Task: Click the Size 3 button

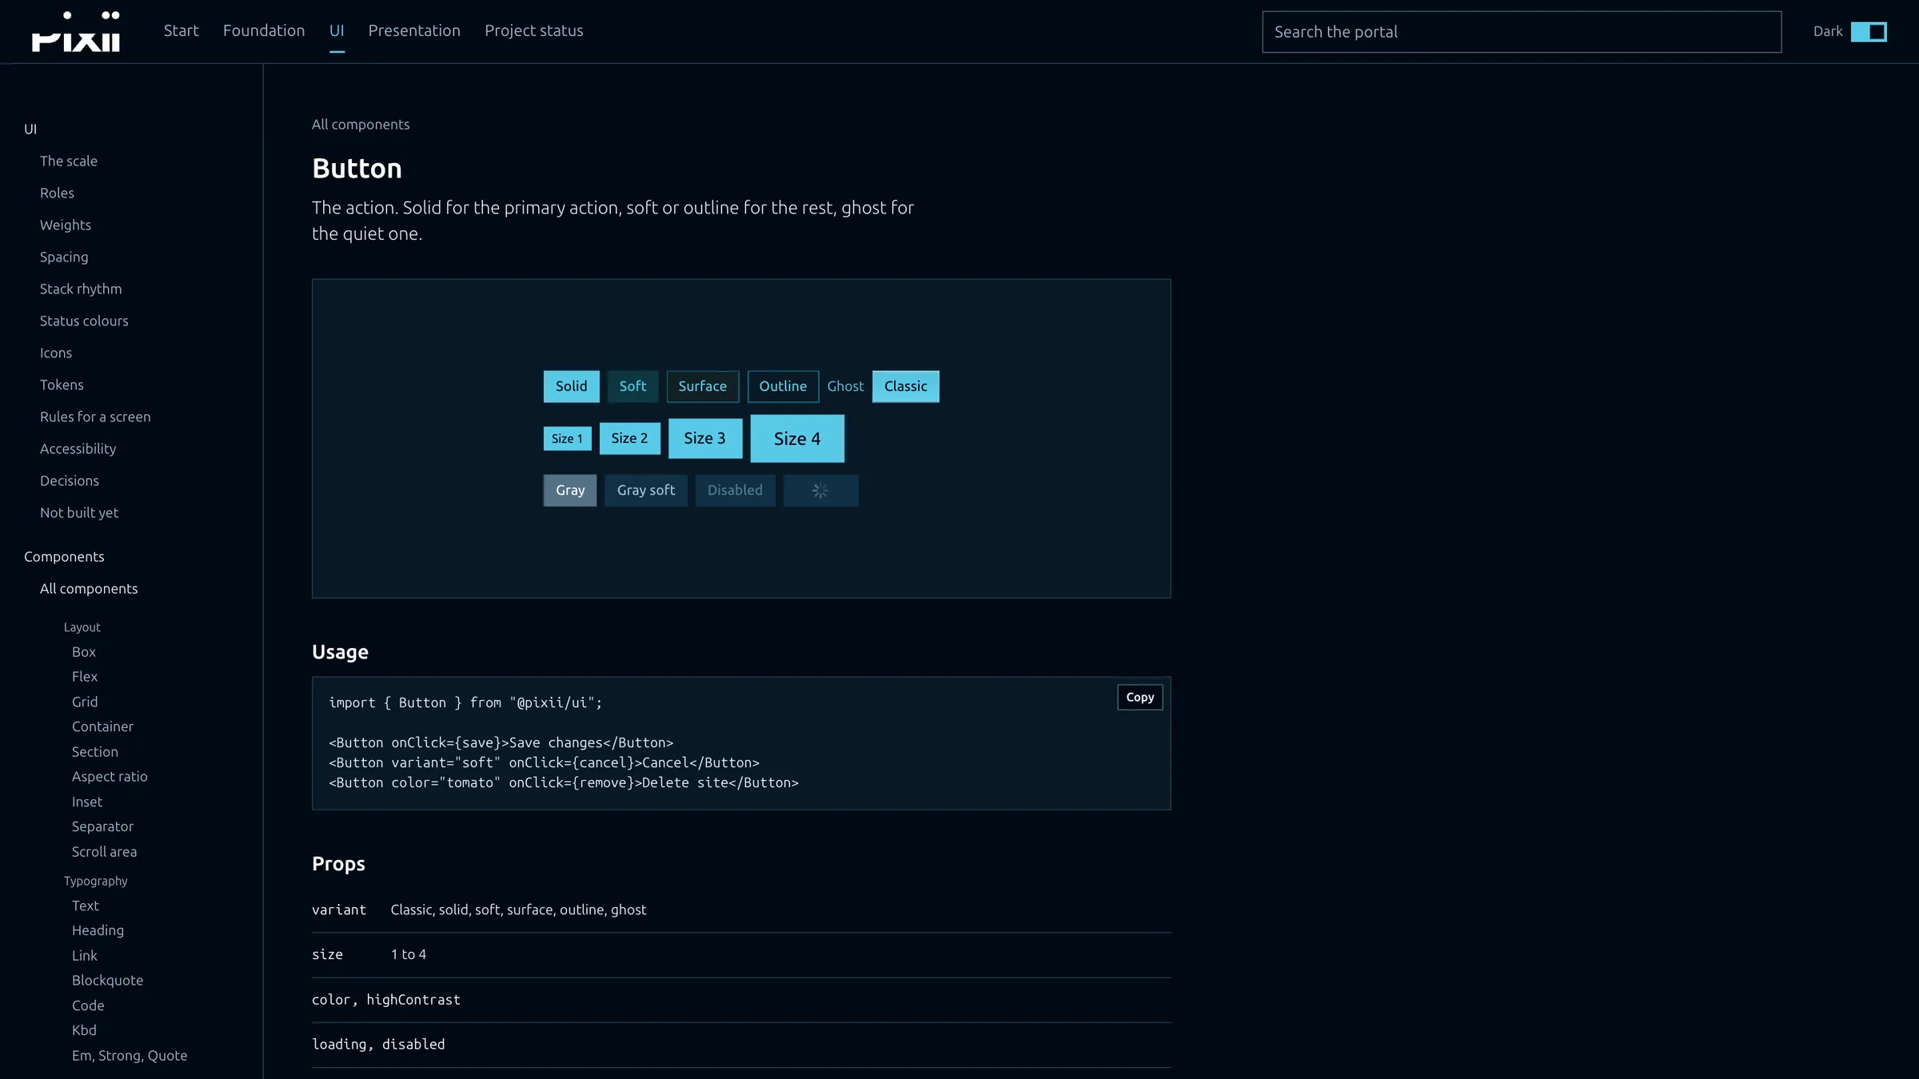Action: (705, 439)
